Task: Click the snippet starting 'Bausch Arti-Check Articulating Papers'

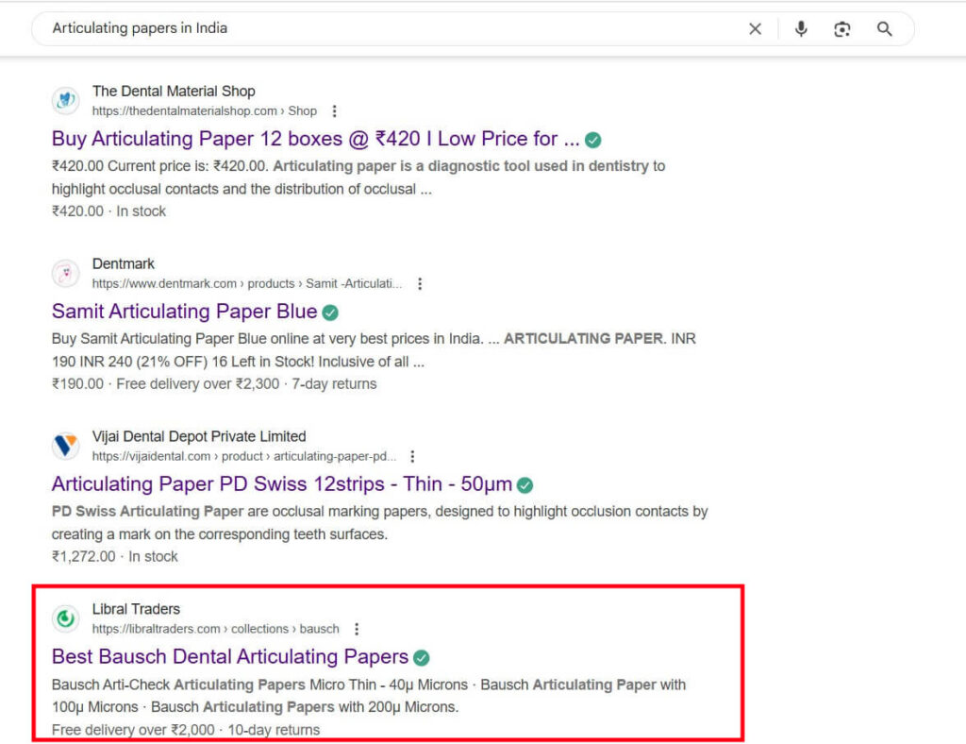Action: tap(369, 696)
